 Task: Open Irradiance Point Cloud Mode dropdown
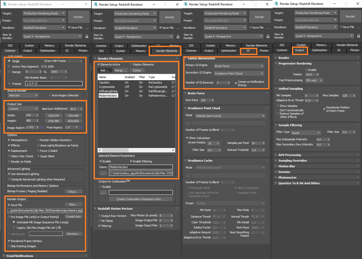pyautogui.click(x=230, y=116)
